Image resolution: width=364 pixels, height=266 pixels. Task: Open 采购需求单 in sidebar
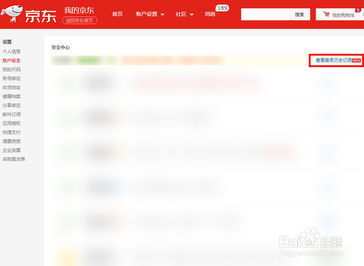click(x=14, y=159)
